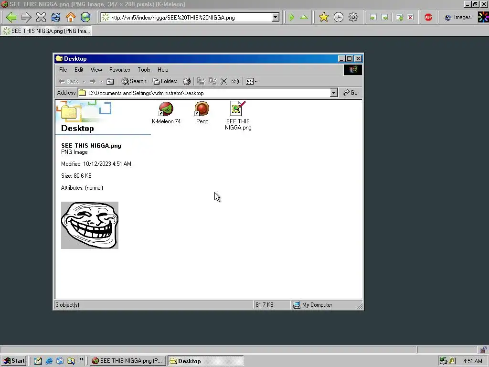Switch to the Desktop taskbar button
This screenshot has width=489, height=367.
[x=205, y=361]
